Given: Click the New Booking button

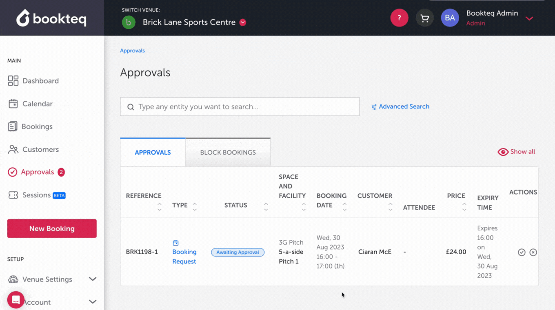Looking at the screenshot, I should [52, 228].
